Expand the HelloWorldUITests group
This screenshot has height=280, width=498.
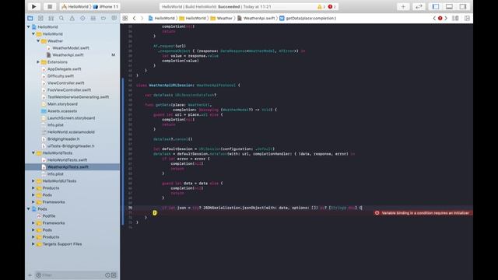[33, 181]
